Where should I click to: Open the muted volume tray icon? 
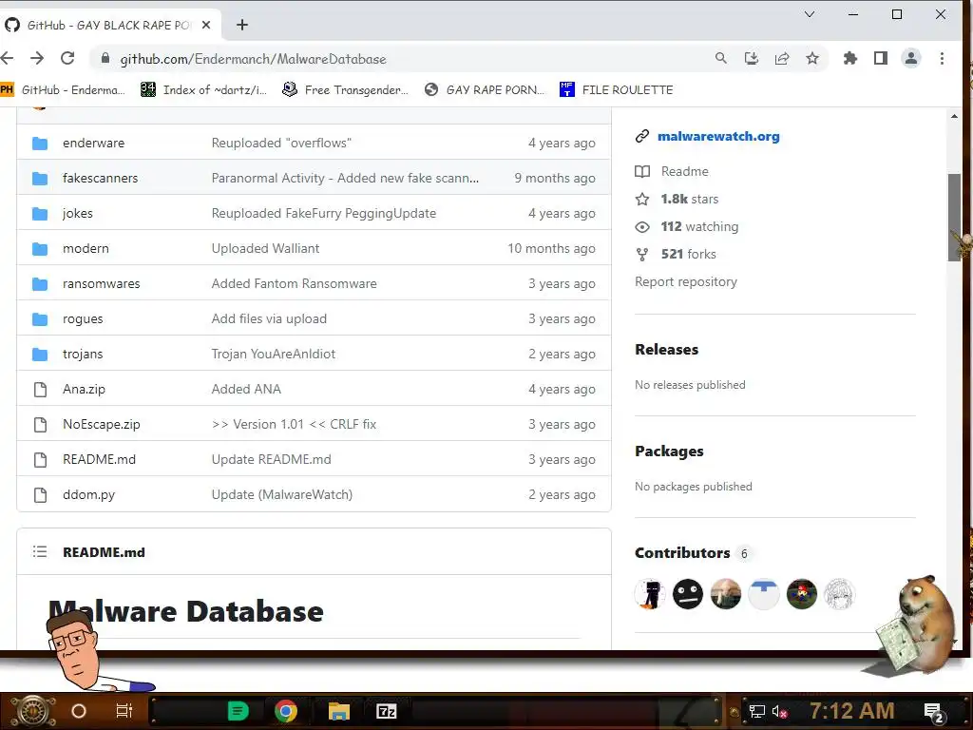(780, 711)
